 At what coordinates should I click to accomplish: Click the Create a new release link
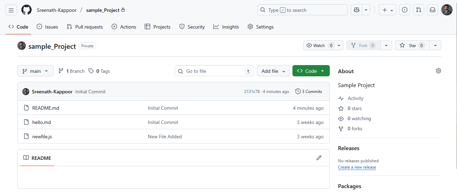point(357,167)
